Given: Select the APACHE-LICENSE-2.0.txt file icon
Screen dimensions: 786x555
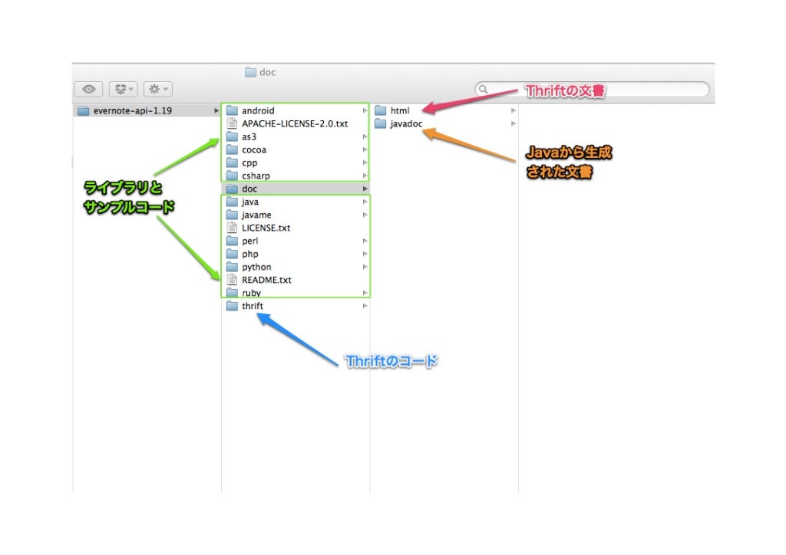Looking at the screenshot, I should [232, 123].
